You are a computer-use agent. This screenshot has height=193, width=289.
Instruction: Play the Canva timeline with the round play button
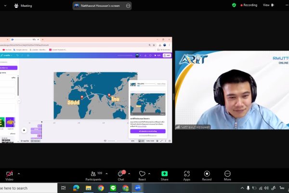pos(24,130)
